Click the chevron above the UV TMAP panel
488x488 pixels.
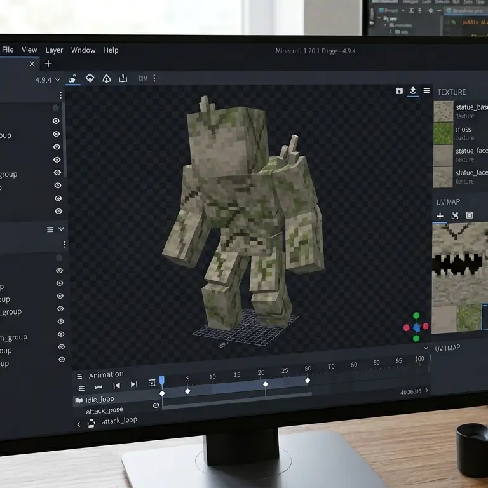coord(426,348)
